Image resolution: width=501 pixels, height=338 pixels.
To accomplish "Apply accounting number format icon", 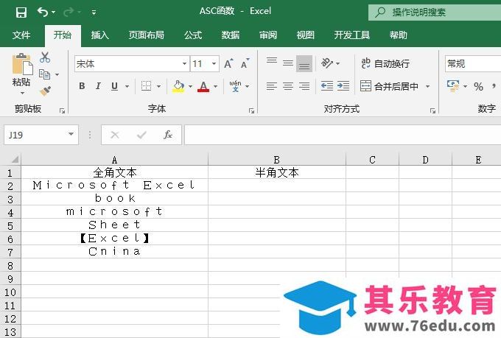I will click(453, 86).
